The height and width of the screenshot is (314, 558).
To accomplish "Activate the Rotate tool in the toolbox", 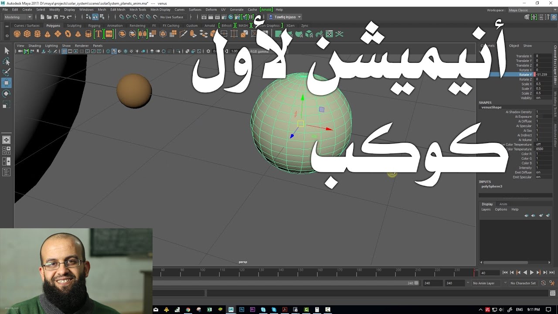I will [x=7, y=94].
